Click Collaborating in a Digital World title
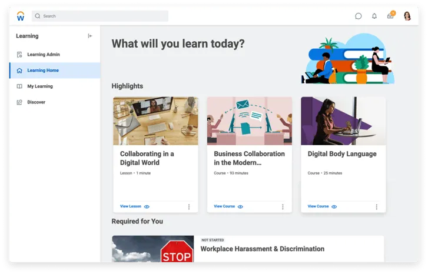The image size is (428, 274). pos(147,158)
